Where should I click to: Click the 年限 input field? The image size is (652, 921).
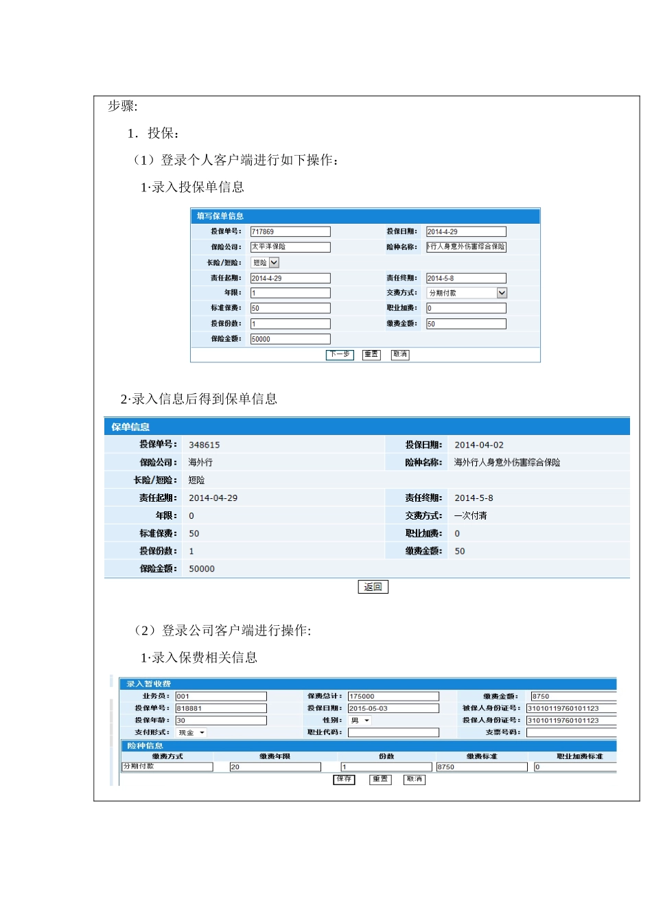click(x=290, y=292)
